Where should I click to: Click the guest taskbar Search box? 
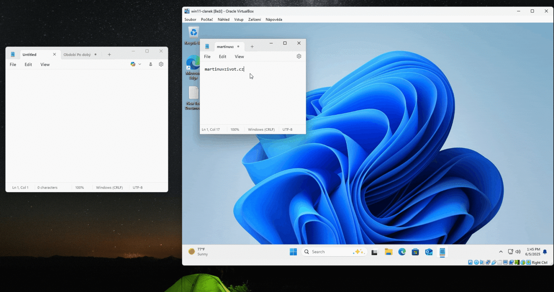click(x=334, y=252)
